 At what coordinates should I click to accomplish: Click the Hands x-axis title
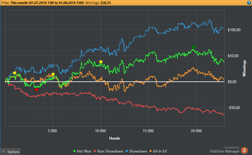[114, 138]
